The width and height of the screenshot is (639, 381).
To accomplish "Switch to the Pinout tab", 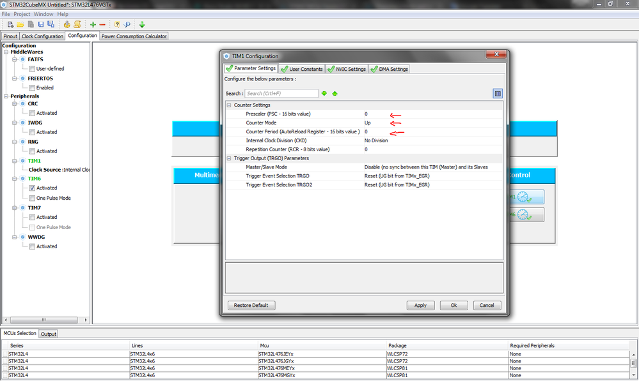I will click(x=11, y=36).
